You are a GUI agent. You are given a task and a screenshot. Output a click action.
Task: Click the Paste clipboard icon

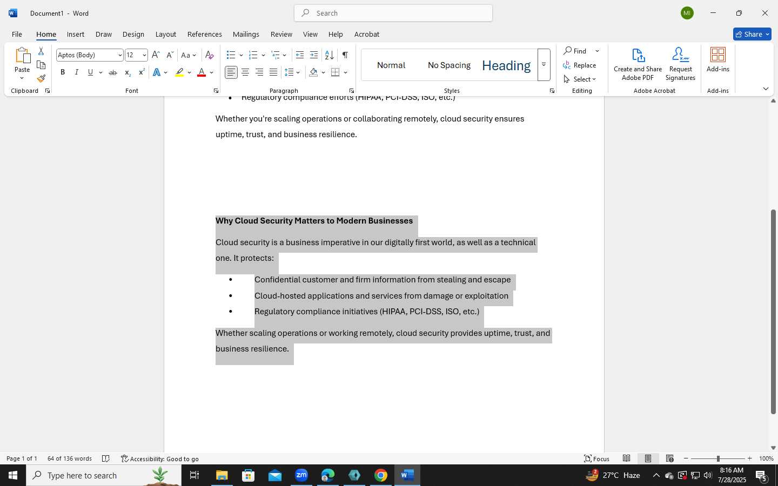22,56
